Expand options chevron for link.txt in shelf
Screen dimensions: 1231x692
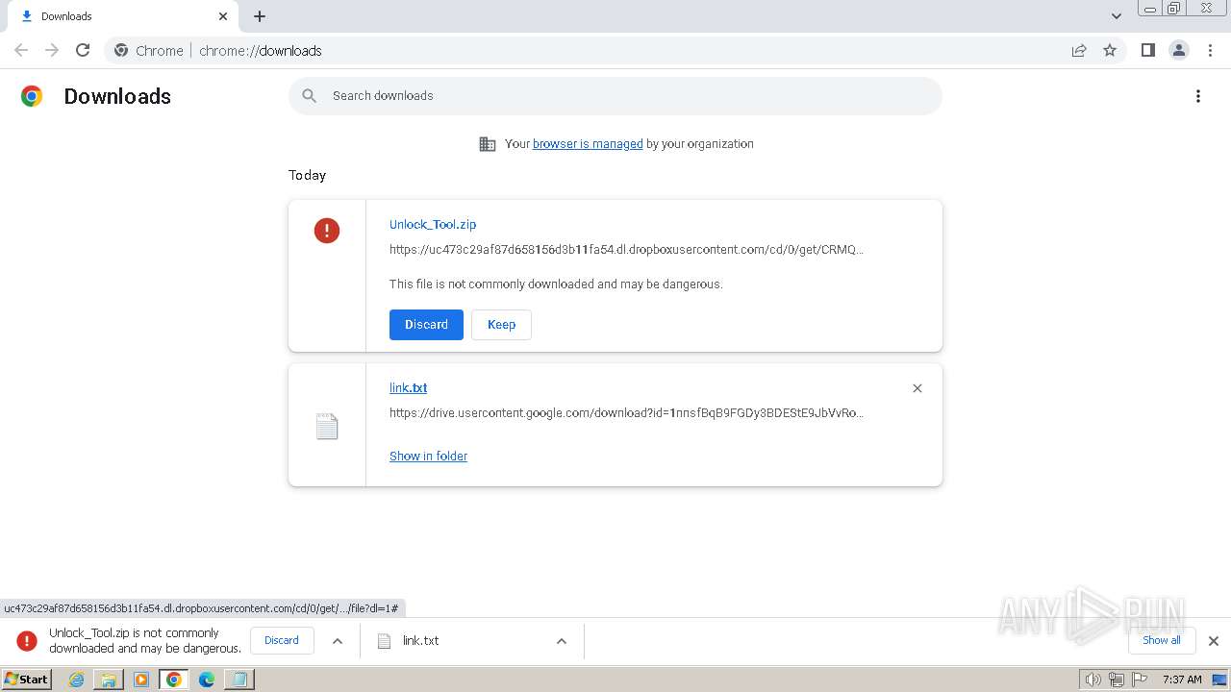click(x=562, y=641)
